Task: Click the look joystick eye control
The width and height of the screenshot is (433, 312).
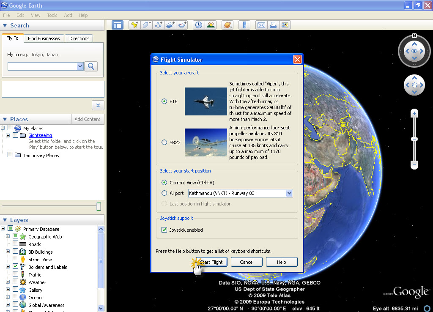Action: coord(414,51)
